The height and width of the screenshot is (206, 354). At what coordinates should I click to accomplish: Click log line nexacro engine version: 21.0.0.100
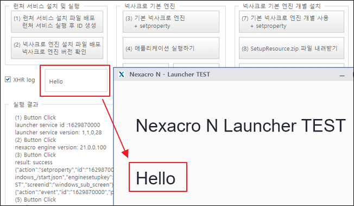point(60,147)
